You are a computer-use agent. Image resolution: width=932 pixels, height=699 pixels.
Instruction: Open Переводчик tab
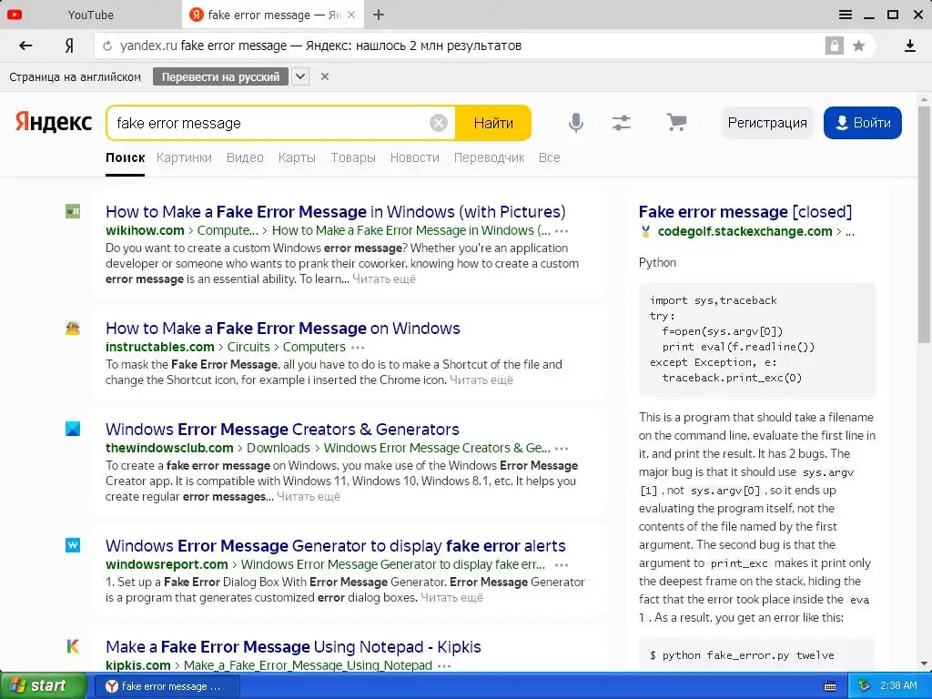[489, 157]
